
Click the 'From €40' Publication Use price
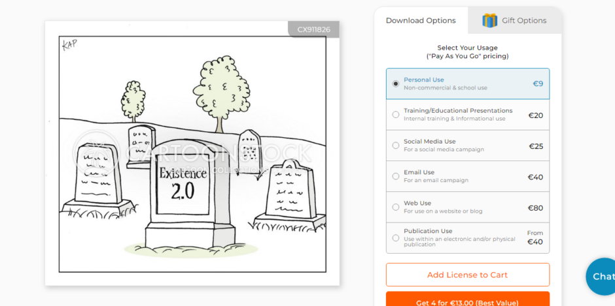pyautogui.click(x=535, y=237)
